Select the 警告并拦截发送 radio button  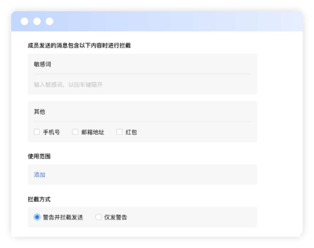click(37, 217)
